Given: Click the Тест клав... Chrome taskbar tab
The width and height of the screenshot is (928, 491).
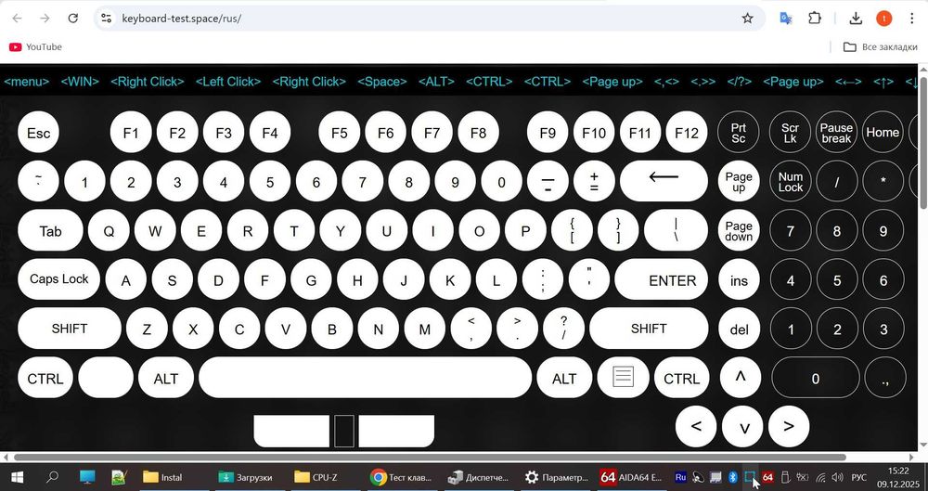Looking at the screenshot, I should (401, 477).
